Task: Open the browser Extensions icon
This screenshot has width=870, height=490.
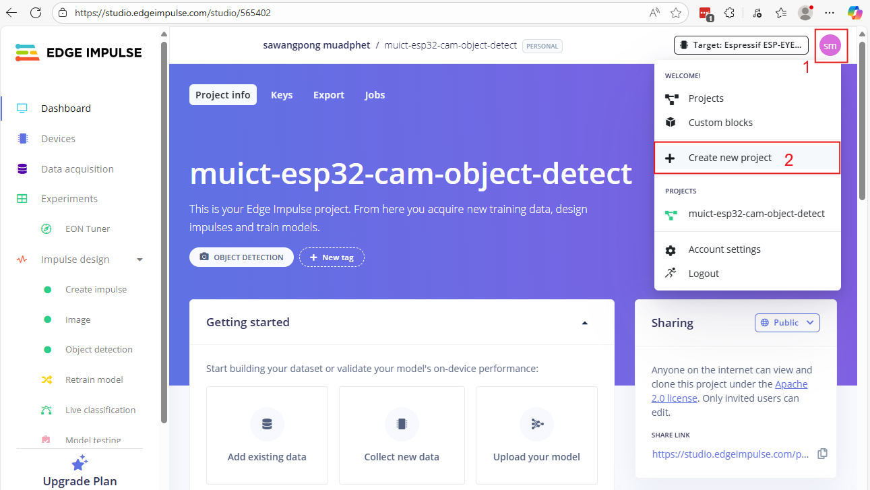Action: click(x=729, y=13)
